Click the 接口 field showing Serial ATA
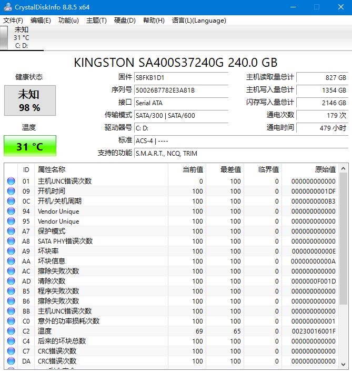This screenshot has width=352, height=373. pyautogui.click(x=181, y=103)
